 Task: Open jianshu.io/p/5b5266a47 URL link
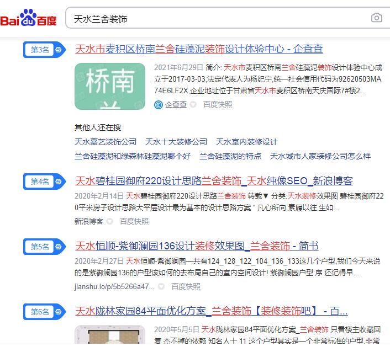click(115, 287)
